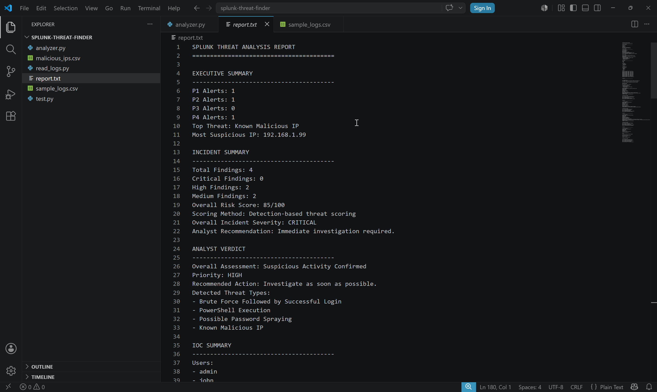Change indentation Spaces: 4

(x=530, y=387)
